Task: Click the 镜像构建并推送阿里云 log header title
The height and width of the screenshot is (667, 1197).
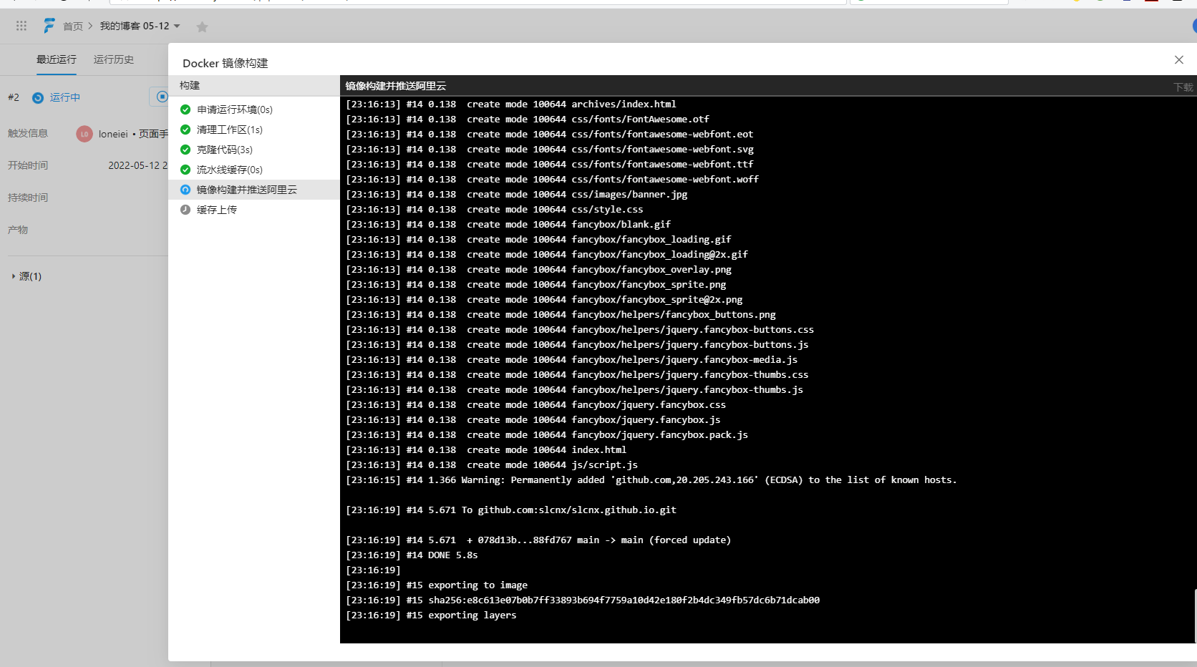Action: point(395,86)
